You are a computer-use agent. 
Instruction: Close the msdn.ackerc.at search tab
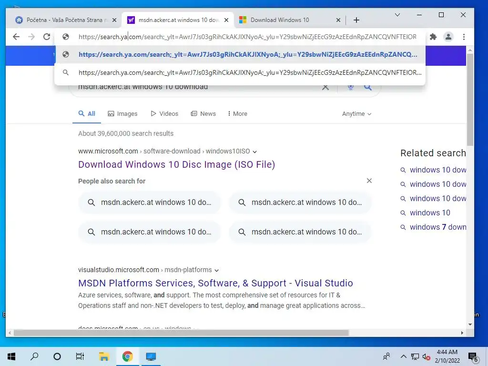click(x=226, y=20)
